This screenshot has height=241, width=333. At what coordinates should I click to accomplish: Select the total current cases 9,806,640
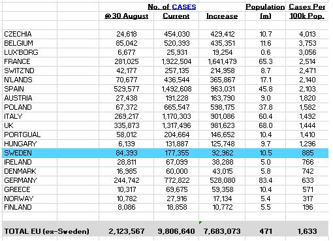click(x=176, y=231)
